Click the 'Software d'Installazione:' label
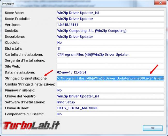 pyautogui.click(x=25, y=102)
